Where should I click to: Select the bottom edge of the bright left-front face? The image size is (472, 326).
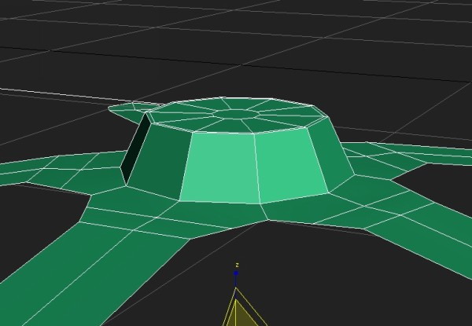pyautogui.click(x=220, y=202)
